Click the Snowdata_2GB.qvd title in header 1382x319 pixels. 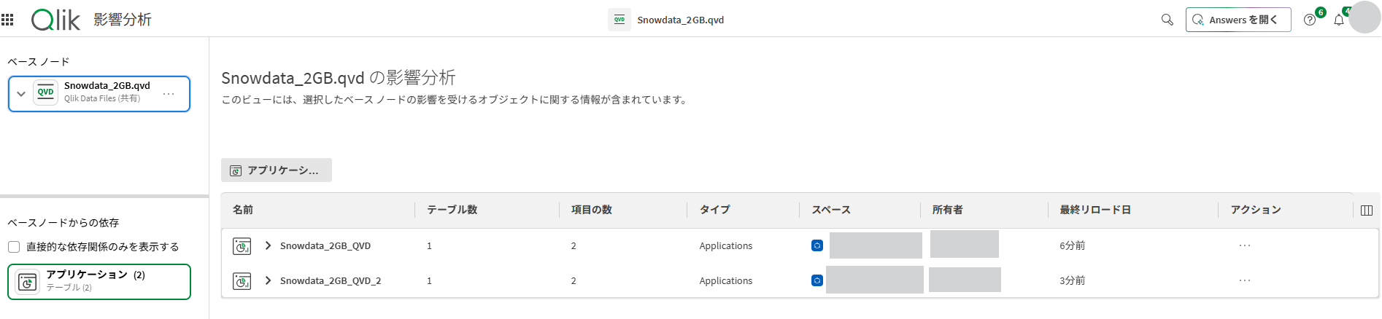click(x=681, y=20)
